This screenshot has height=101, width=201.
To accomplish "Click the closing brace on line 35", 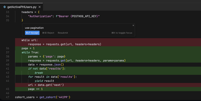I will pos(22,20).
